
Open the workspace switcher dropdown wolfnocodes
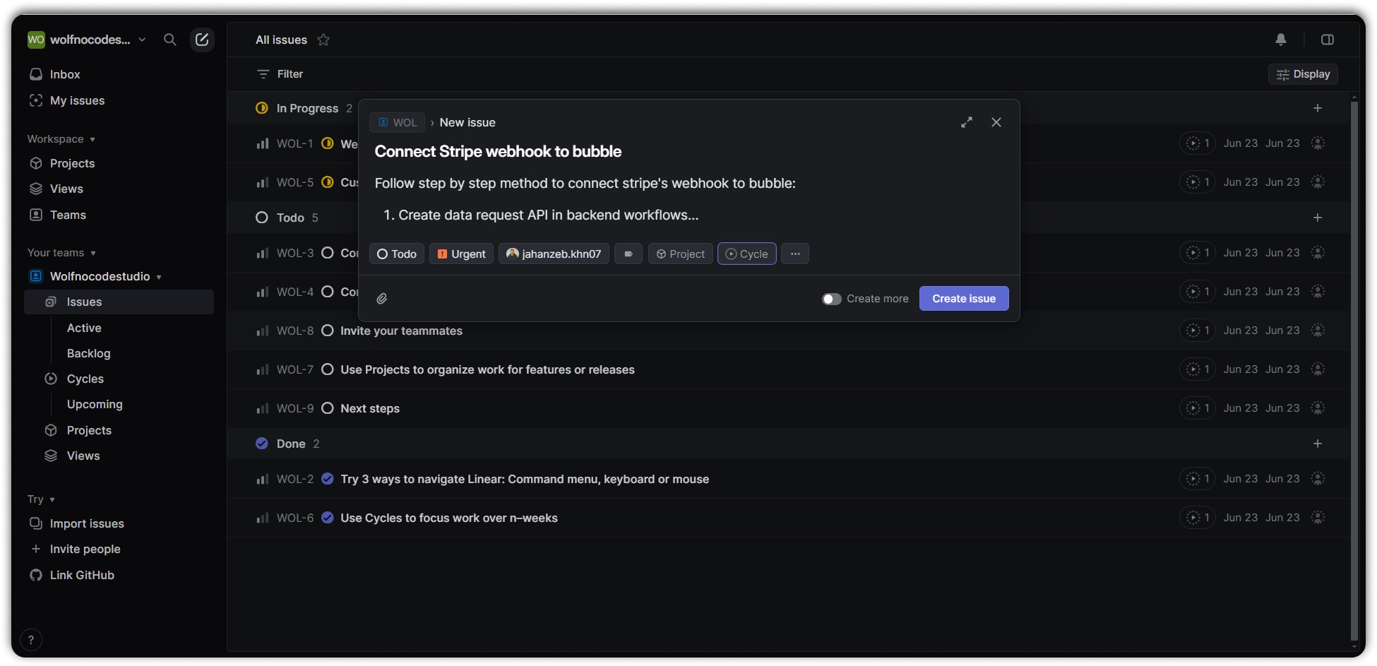pos(87,40)
